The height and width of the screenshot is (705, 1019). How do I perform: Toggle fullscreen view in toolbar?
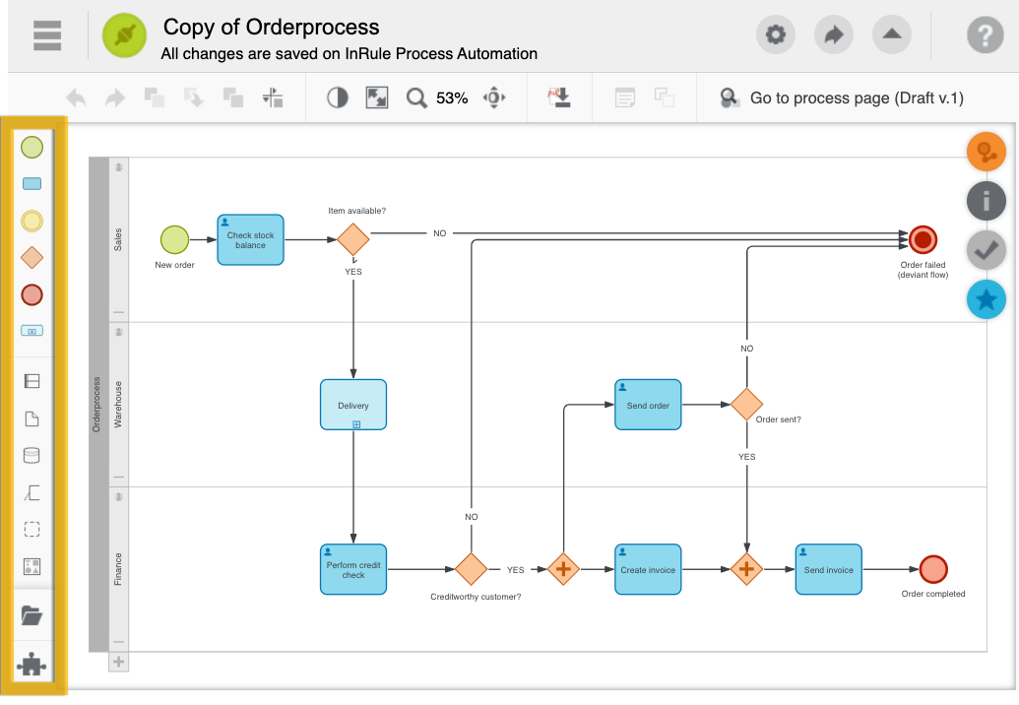377,97
